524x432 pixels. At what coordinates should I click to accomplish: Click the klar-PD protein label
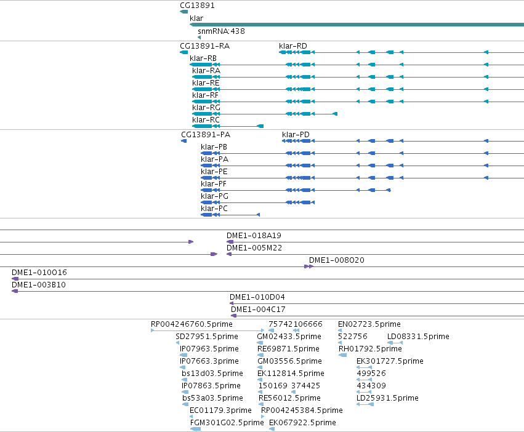point(296,135)
